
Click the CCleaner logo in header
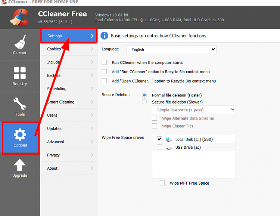(x=20, y=17)
